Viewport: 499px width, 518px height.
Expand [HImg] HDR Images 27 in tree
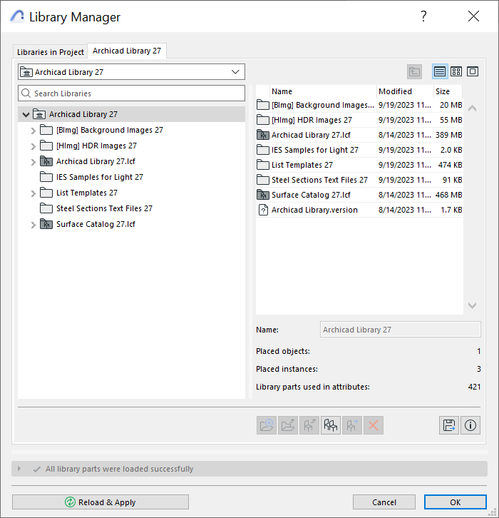[x=33, y=146]
